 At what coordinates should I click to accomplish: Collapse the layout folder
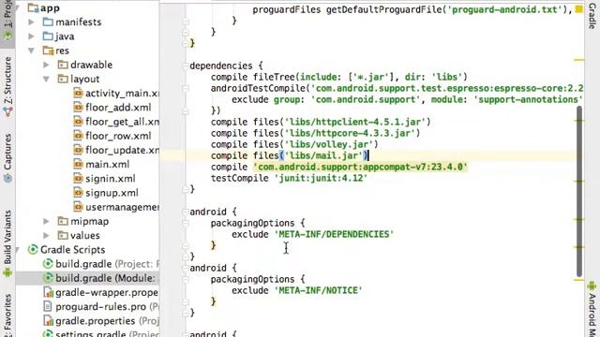[46, 79]
